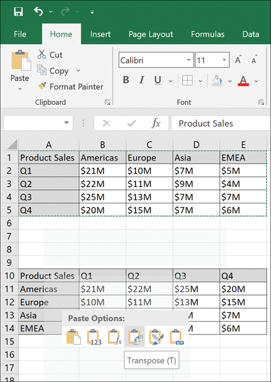Click the Save icon in title bar
The image size is (271, 382).
pyautogui.click(x=18, y=11)
